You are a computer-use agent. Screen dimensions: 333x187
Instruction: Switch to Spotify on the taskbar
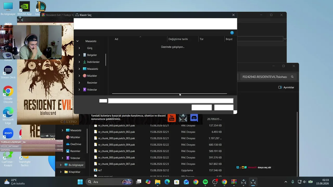coord(205,182)
